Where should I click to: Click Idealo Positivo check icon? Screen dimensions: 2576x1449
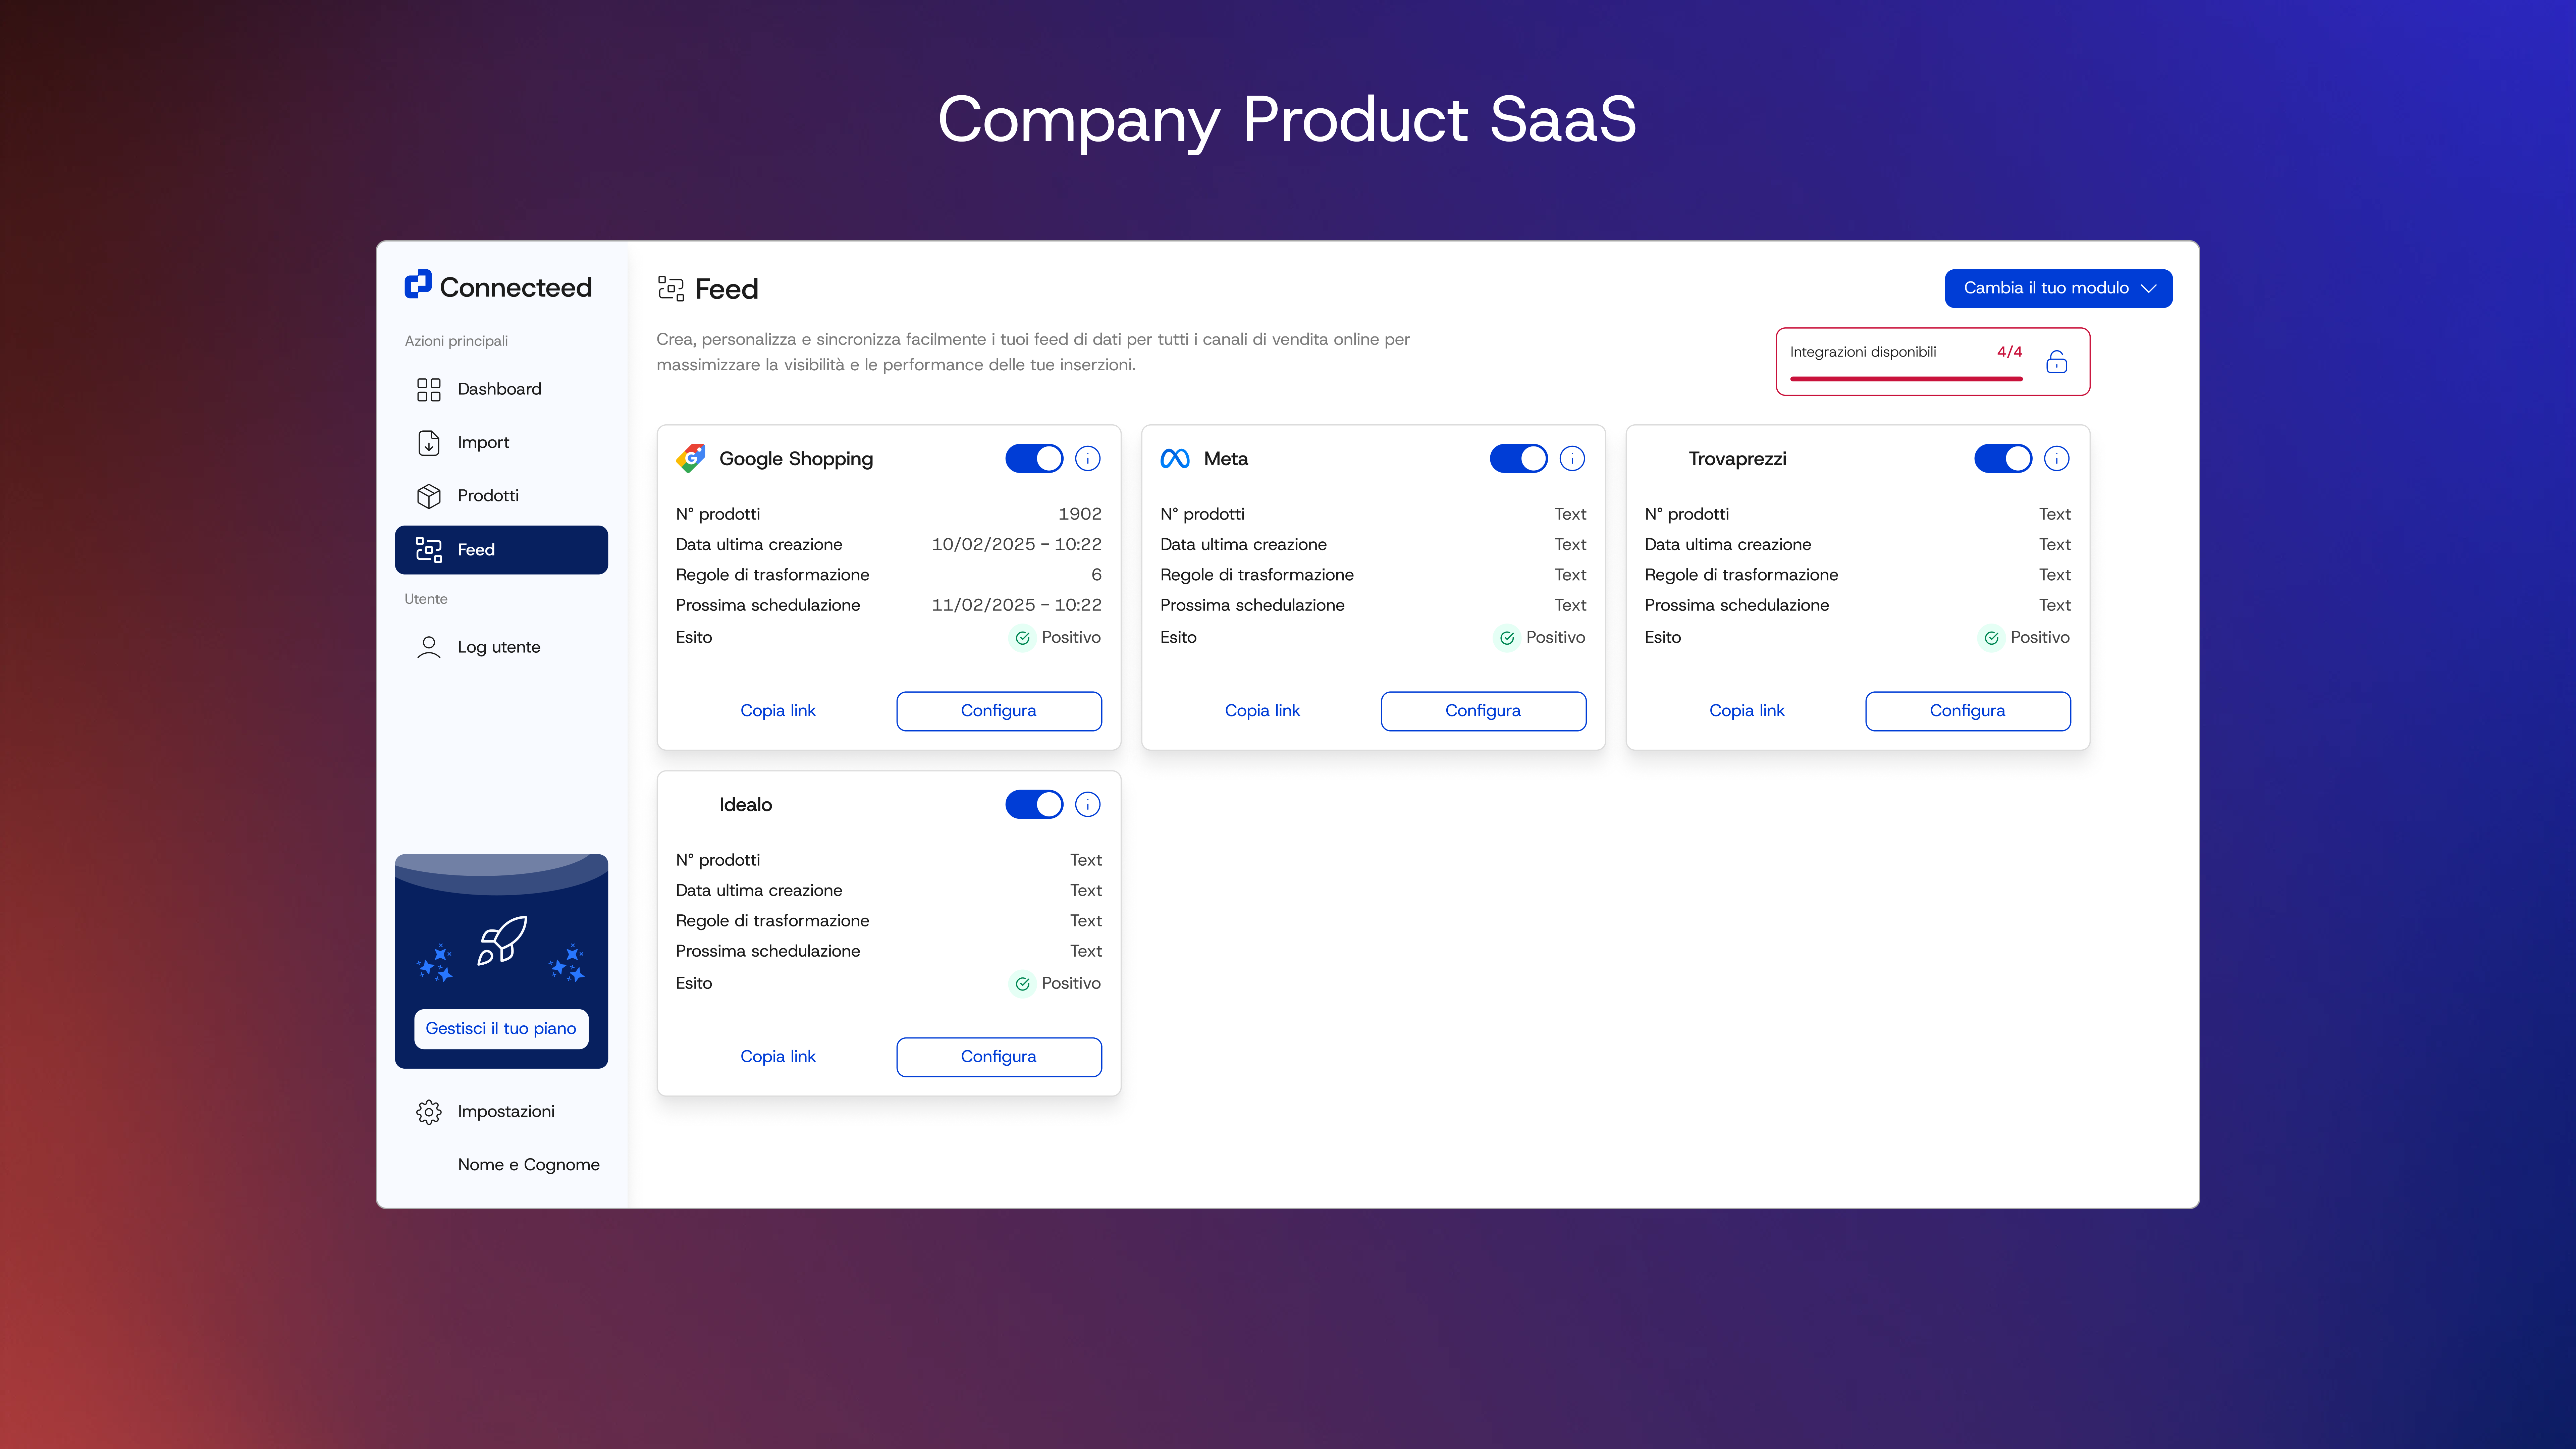[x=1022, y=984]
